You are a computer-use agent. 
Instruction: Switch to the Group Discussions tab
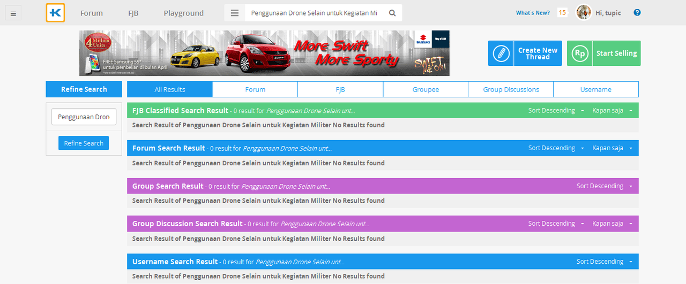pyautogui.click(x=511, y=89)
